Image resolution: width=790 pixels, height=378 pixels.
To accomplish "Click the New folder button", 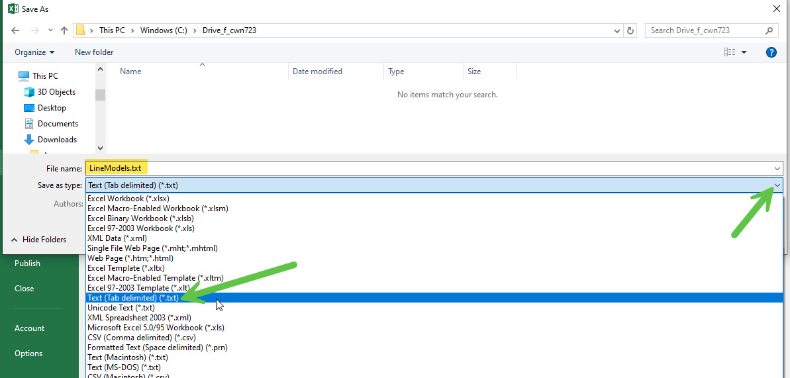I will coord(94,52).
